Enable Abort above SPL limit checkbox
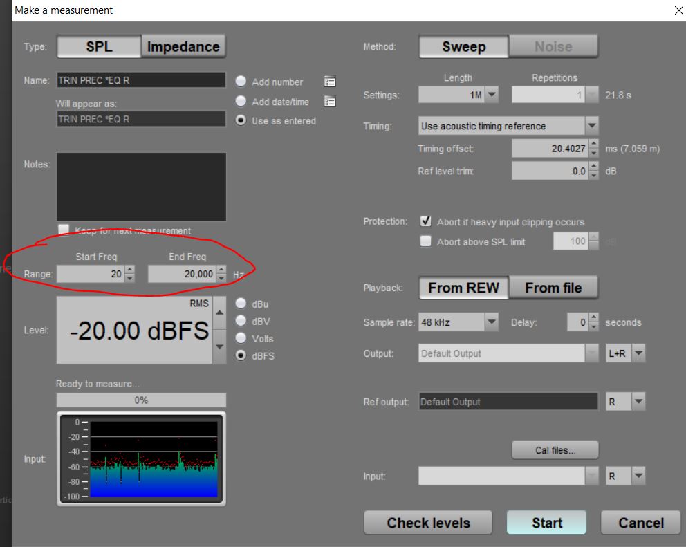 click(426, 241)
